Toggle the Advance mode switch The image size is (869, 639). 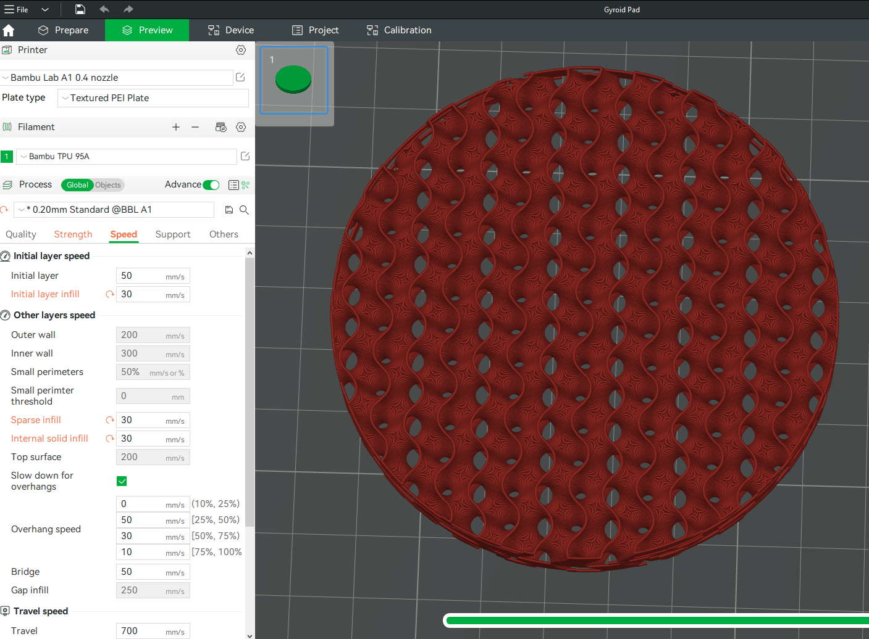(x=211, y=185)
